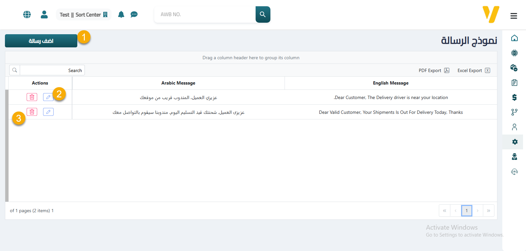Focus the AWB NO. search field
The image size is (526, 251).
click(x=205, y=14)
